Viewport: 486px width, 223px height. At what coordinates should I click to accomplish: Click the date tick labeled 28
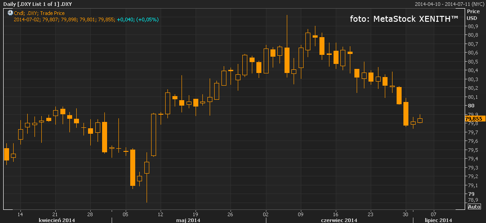(90, 214)
